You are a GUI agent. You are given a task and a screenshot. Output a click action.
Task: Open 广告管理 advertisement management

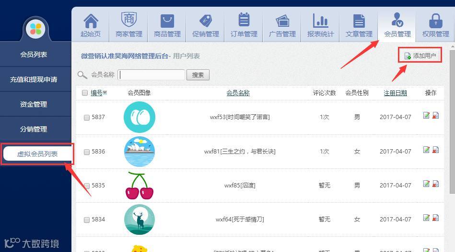282,25
